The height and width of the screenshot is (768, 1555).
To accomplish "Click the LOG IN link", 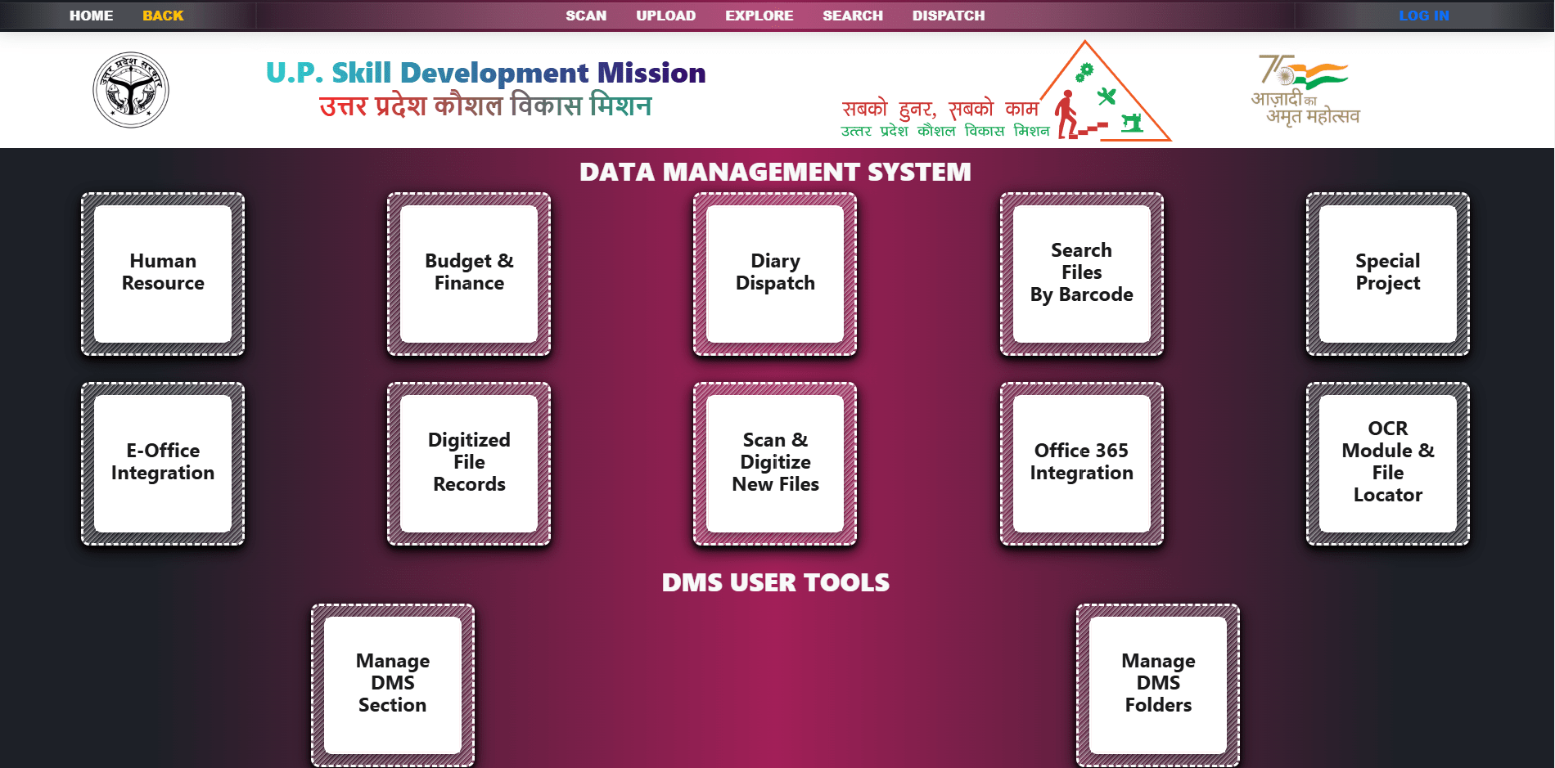I will pos(1424,16).
